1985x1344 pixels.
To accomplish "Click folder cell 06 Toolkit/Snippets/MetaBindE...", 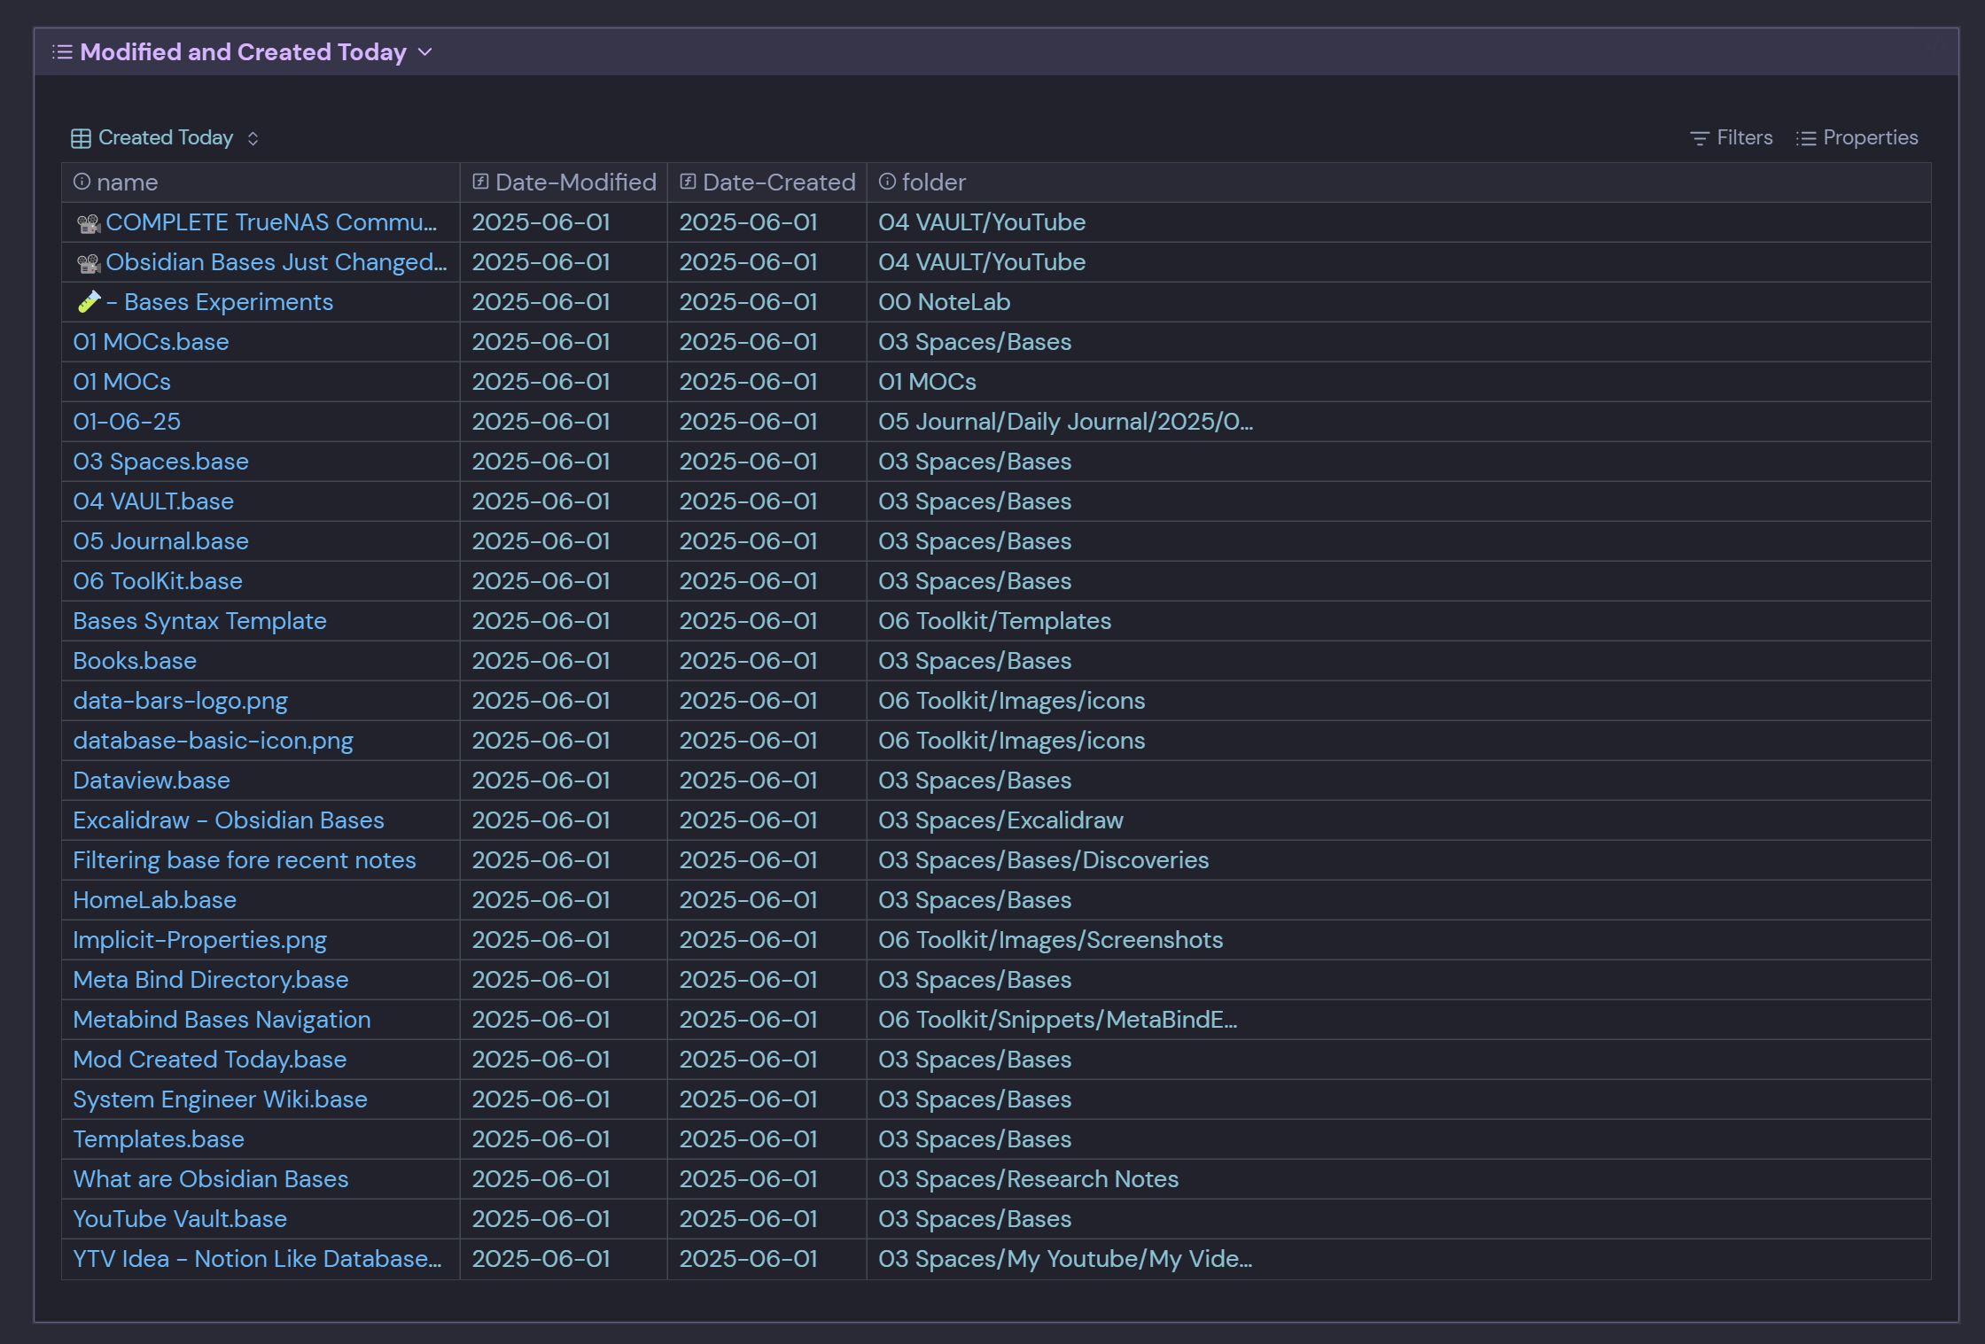I will coord(1399,1020).
